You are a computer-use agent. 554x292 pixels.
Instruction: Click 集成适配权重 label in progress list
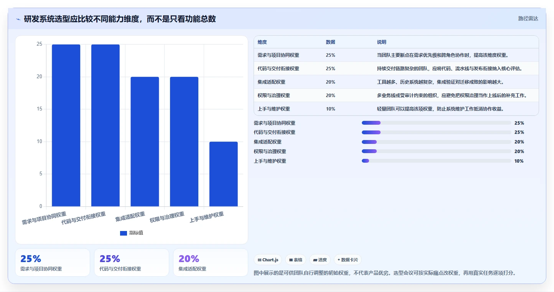click(268, 142)
